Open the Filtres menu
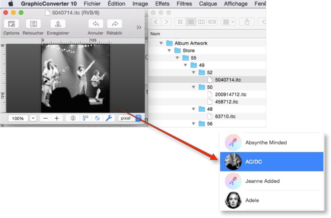331x218 pixels. point(184,4)
